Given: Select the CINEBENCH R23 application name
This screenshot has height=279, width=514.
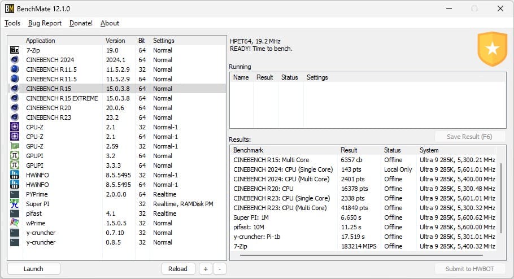Looking at the screenshot, I should (49, 117).
